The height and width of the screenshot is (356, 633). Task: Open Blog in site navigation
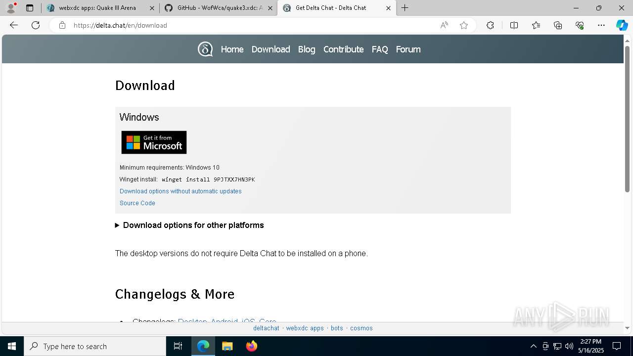(x=307, y=49)
